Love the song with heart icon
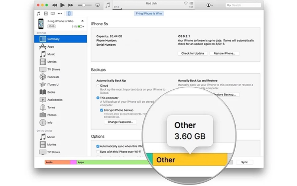 pyautogui.click(x=185, y=3)
